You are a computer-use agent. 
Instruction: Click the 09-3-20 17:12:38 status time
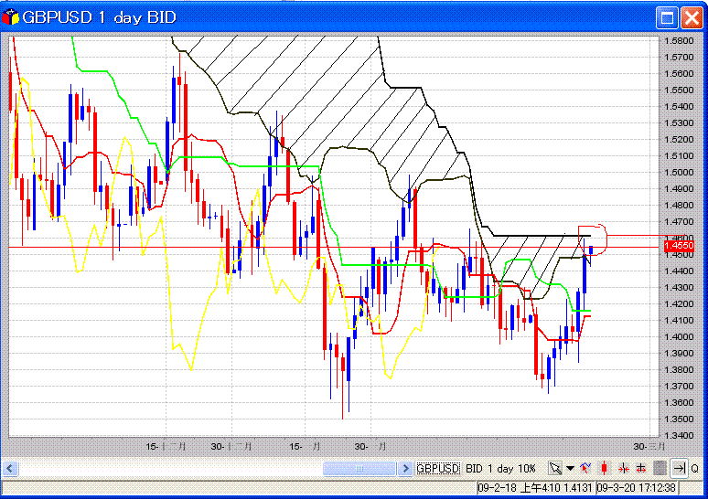[x=637, y=488]
